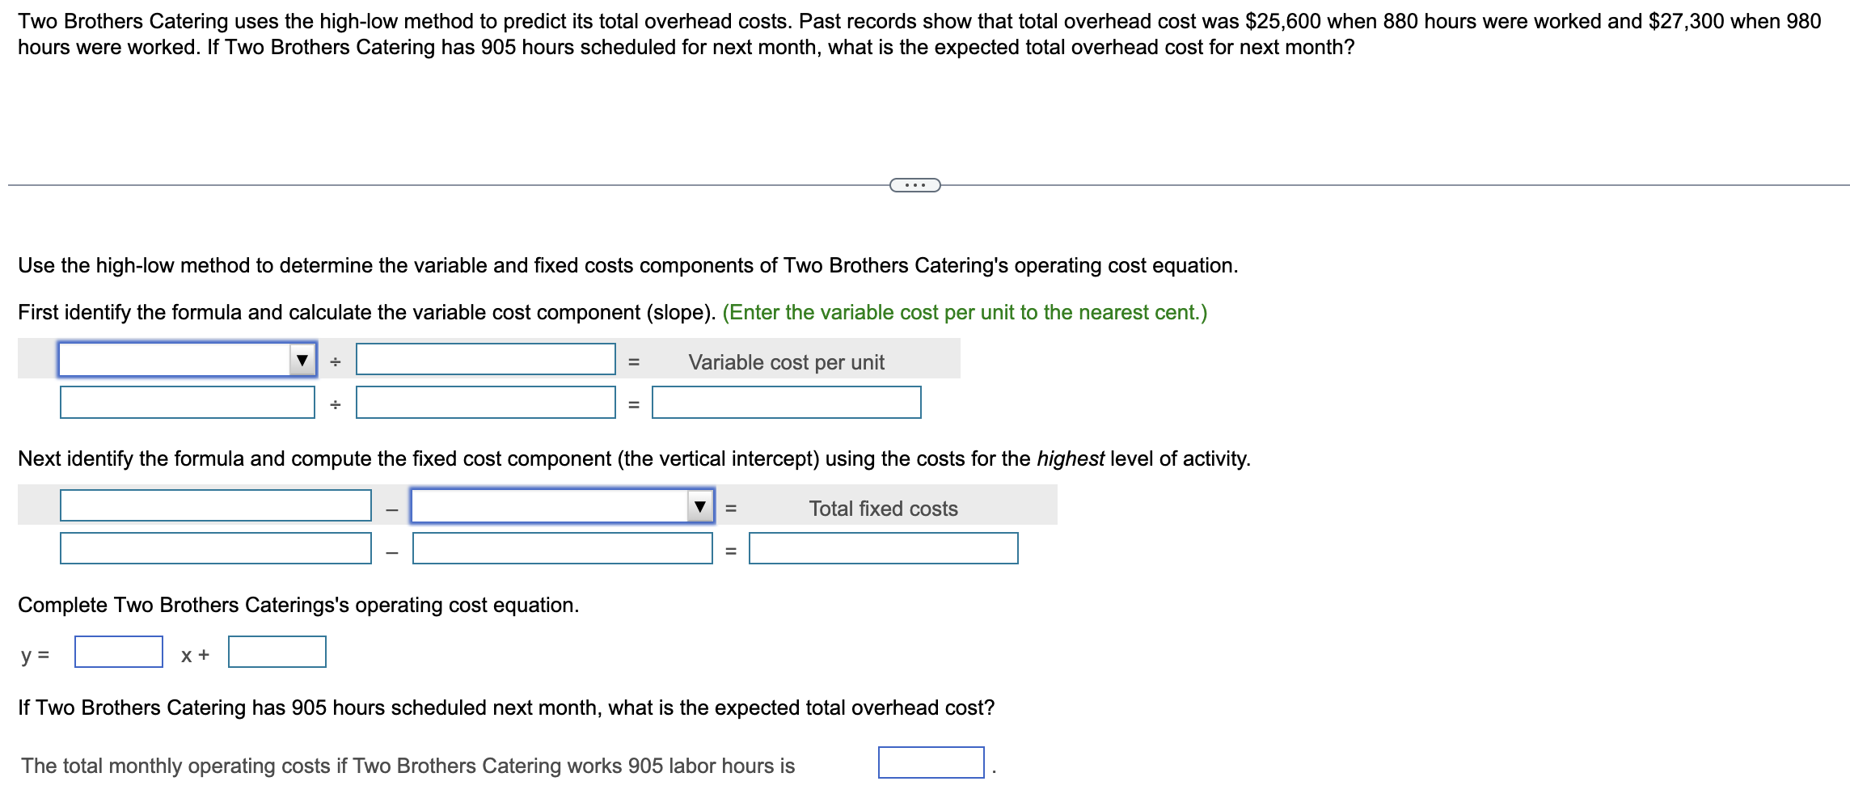
Task: Click the subtracted amount field below the fixed dropdown
Action: coord(562,550)
